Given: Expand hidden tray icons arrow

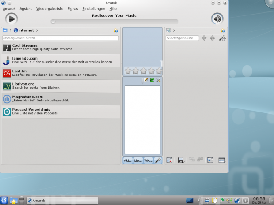Looking at the screenshot, I should click(x=198, y=201).
